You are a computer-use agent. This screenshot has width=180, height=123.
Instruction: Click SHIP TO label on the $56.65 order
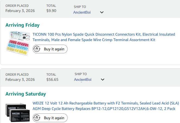[81, 74]
